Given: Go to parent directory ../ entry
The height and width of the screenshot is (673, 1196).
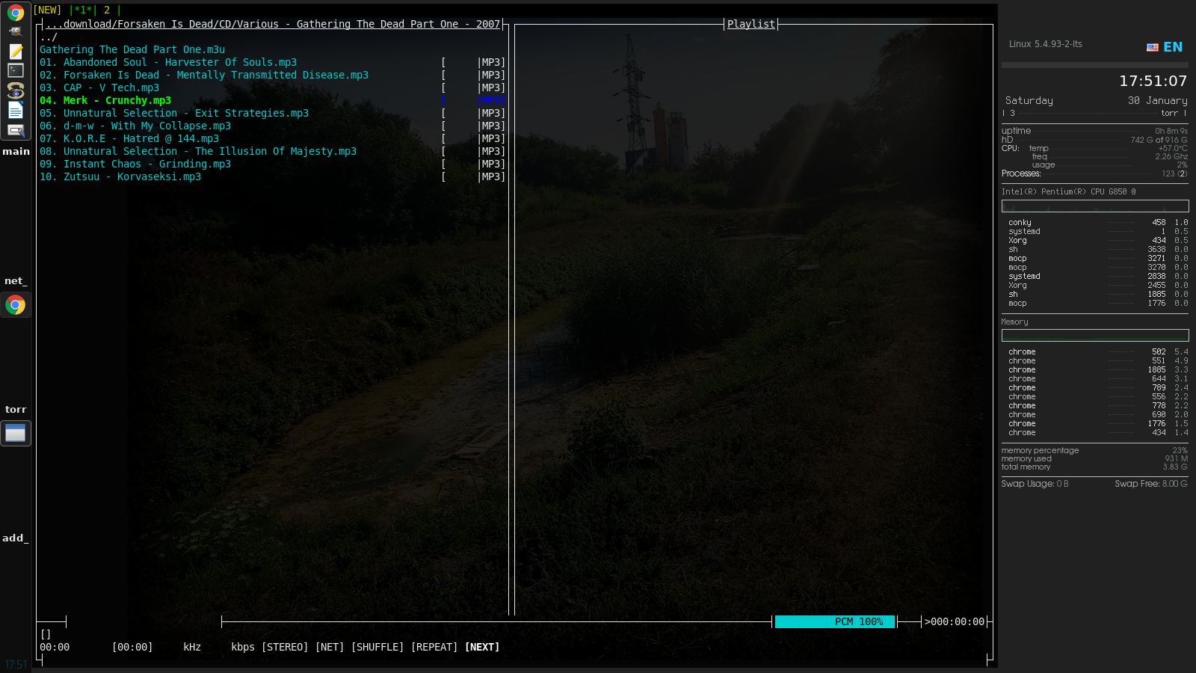Looking at the screenshot, I should [49, 37].
